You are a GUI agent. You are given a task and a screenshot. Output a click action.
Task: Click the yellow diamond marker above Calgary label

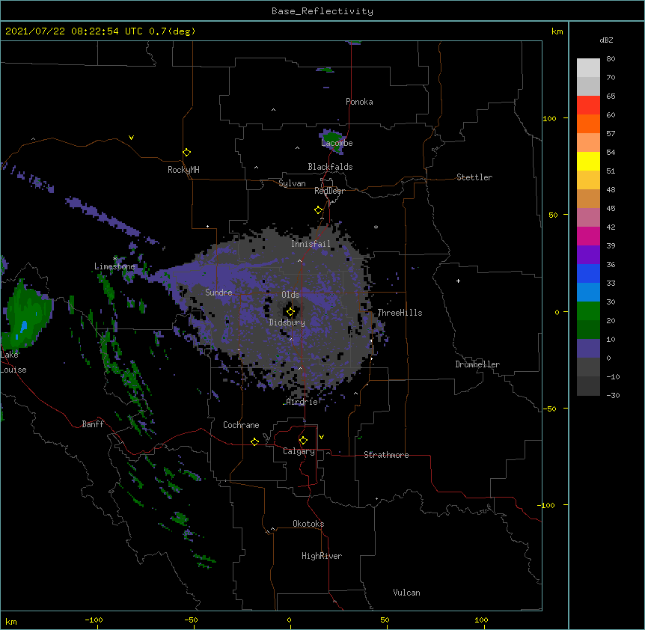coord(303,441)
